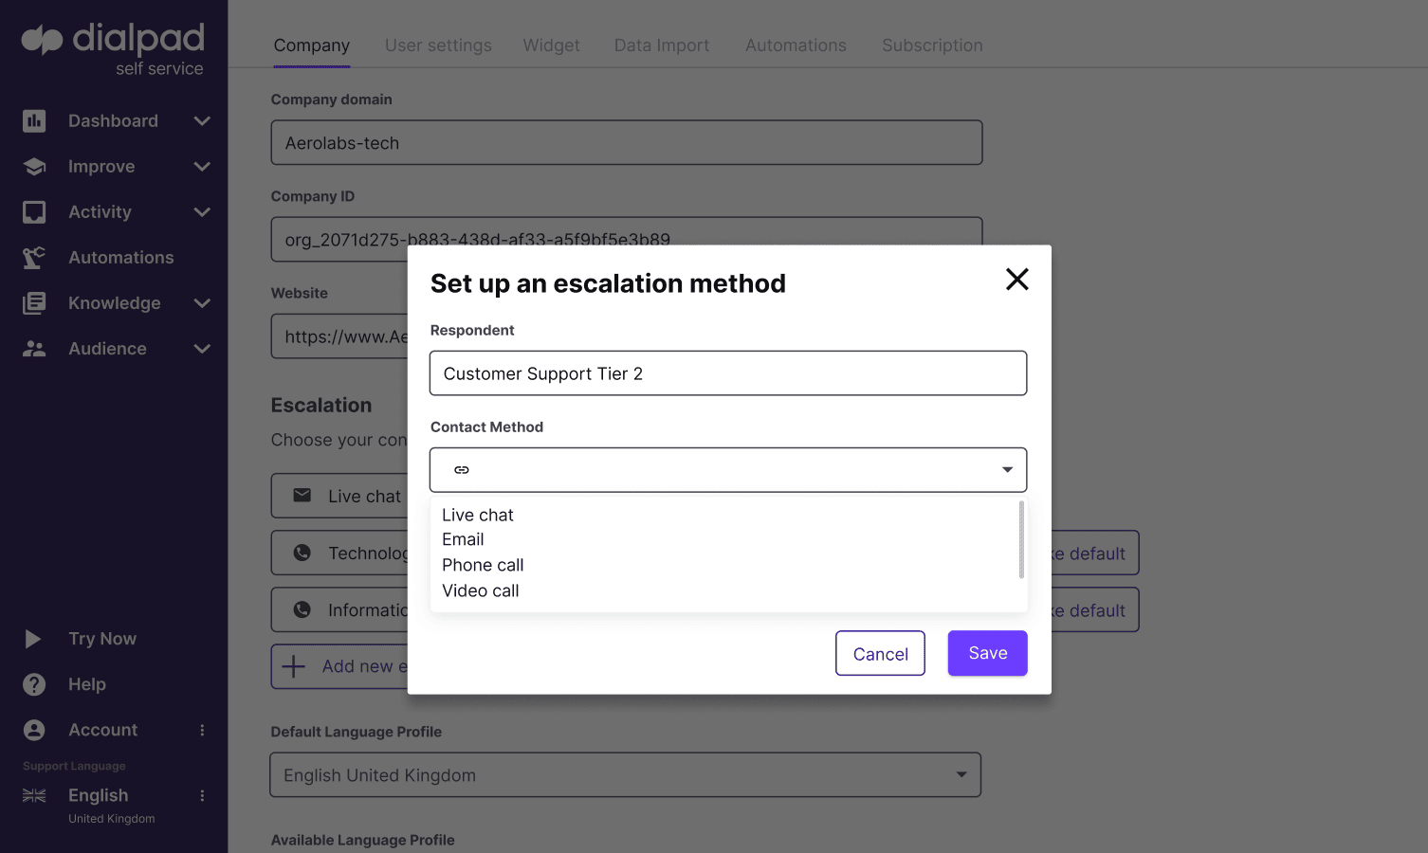
Task: Expand the Knowledge section chevron
Action: click(x=202, y=302)
